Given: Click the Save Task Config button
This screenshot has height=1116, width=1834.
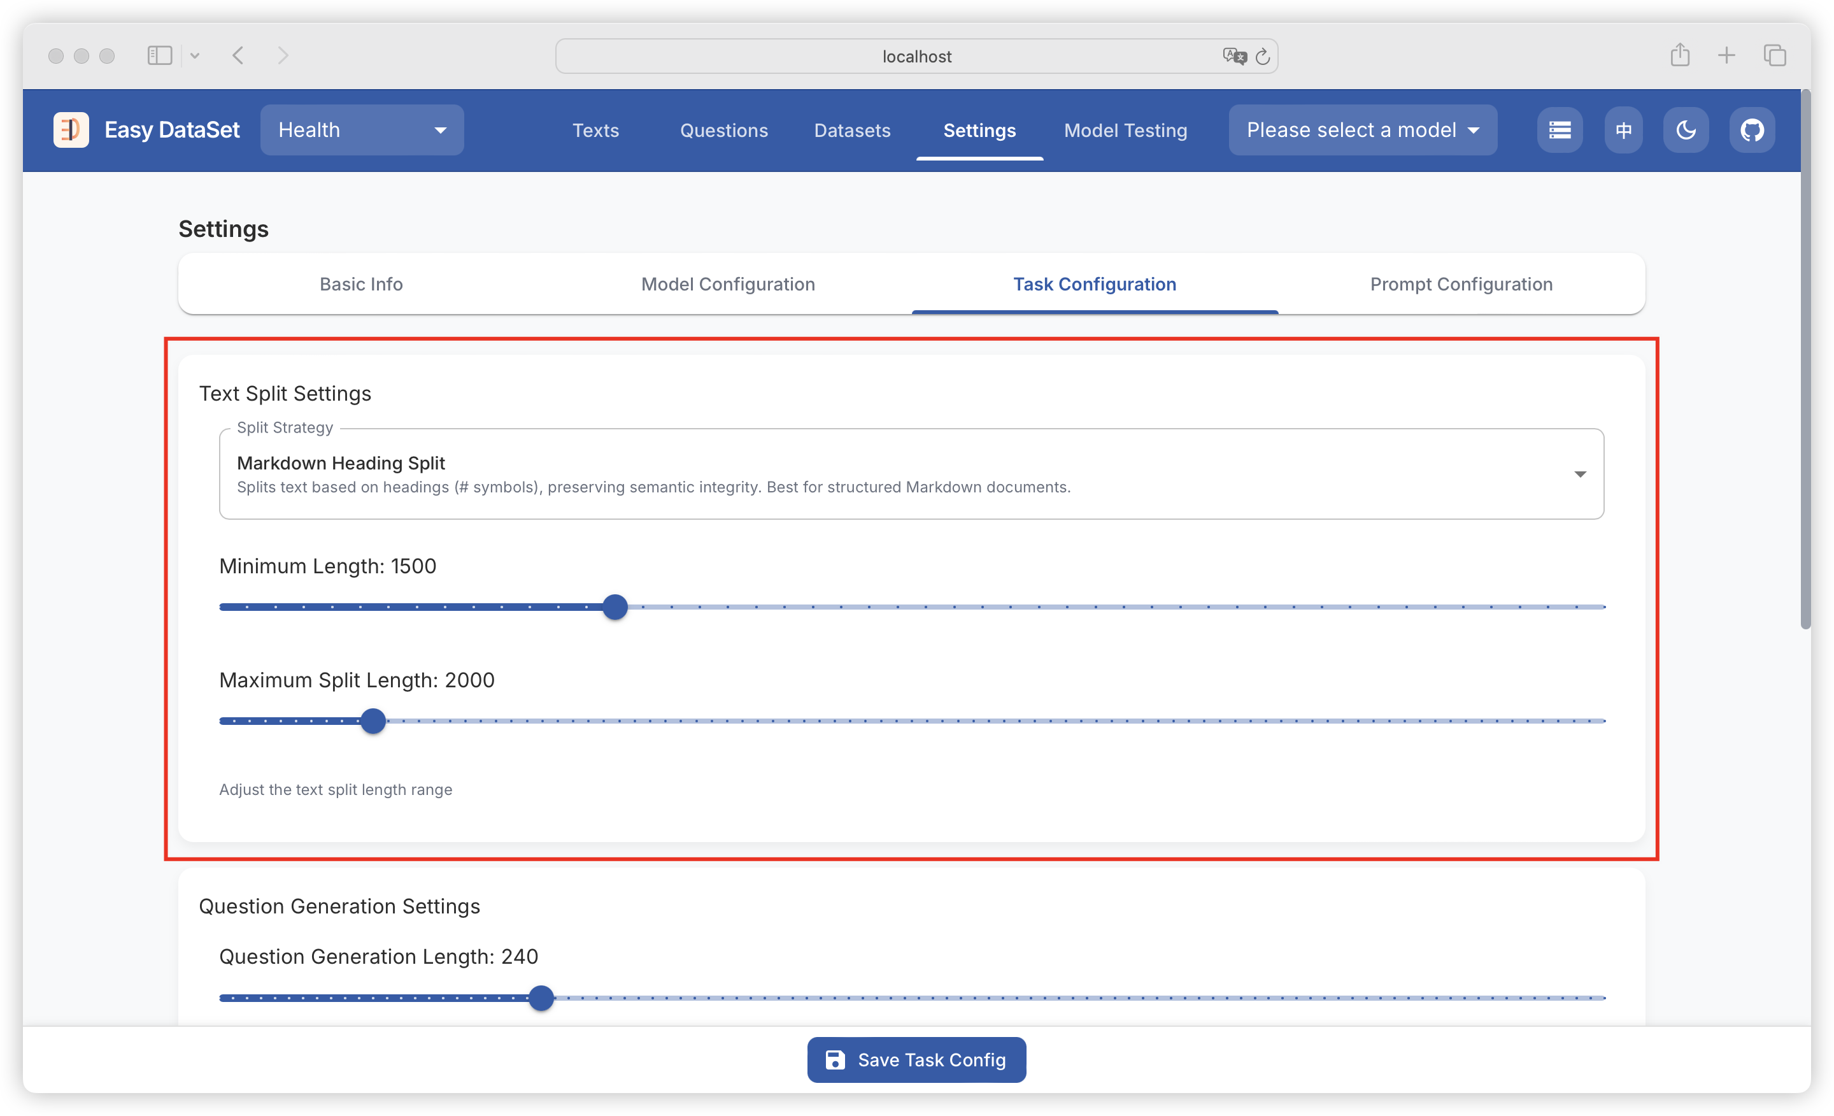Looking at the screenshot, I should click(916, 1059).
